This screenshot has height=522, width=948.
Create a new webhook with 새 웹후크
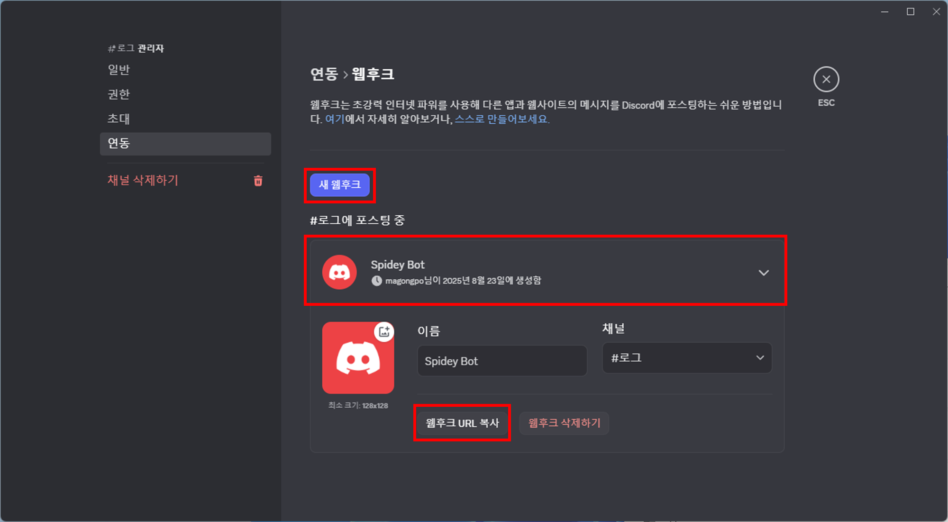click(340, 184)
